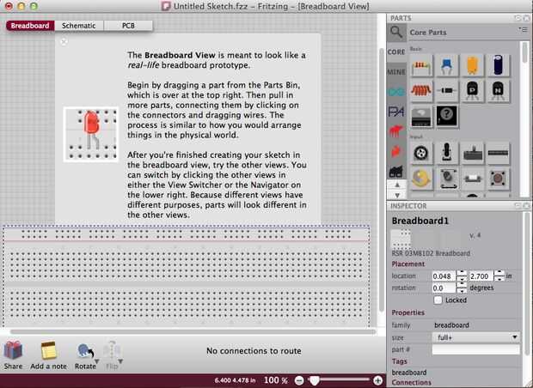Select the P-type transistor part
This screenshot has height=388, width=533.
(x=472, y=91)
